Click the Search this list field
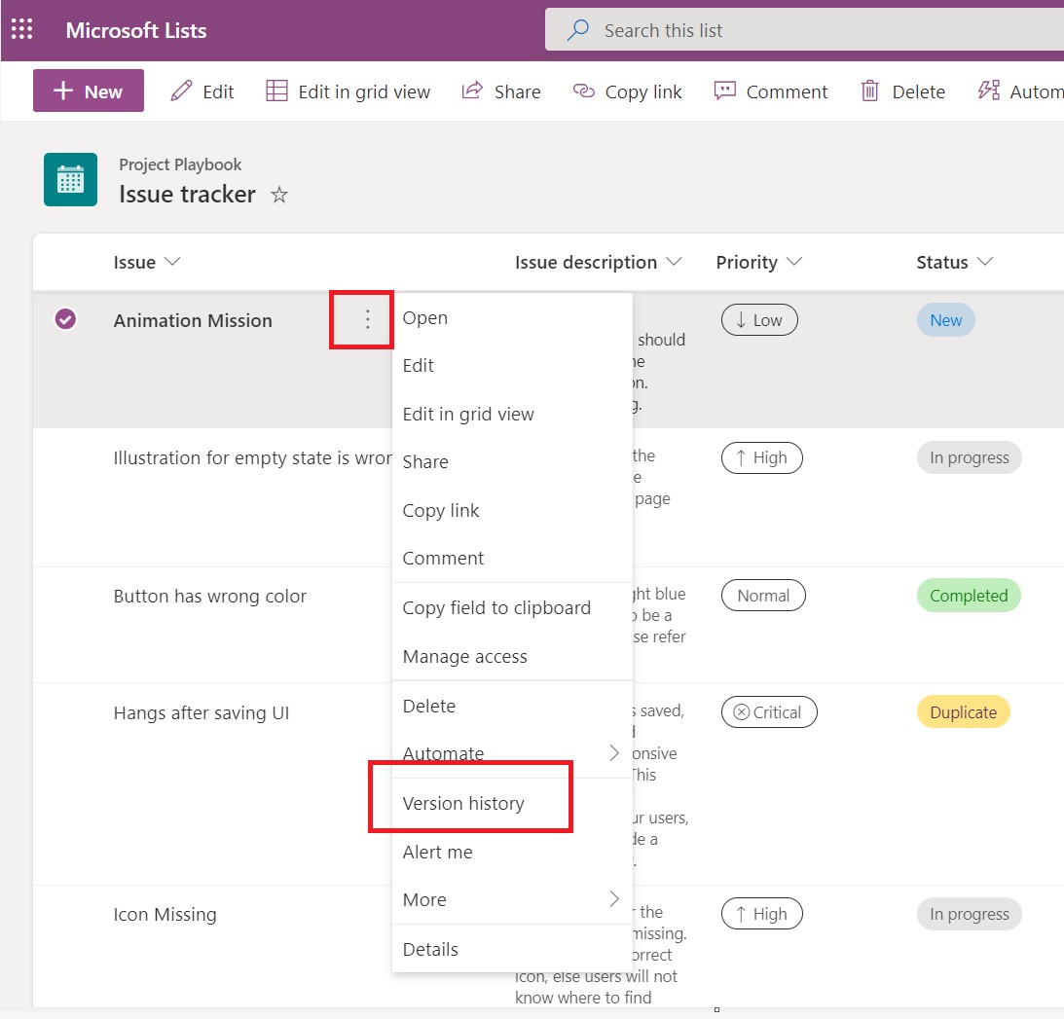 pyautogui.click(x=804, y=30)
